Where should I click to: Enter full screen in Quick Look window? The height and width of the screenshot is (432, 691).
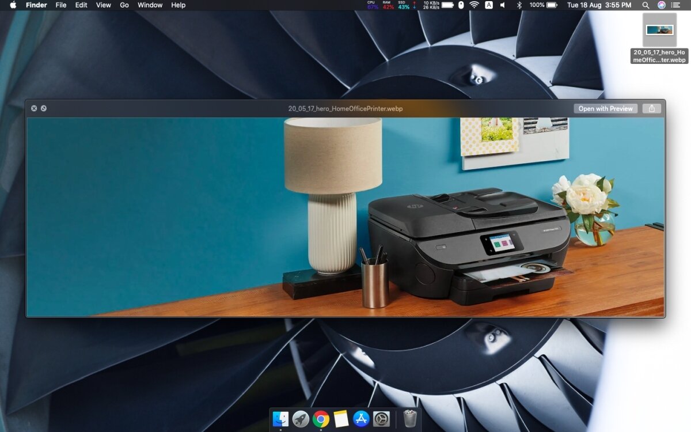coord(44,108)
